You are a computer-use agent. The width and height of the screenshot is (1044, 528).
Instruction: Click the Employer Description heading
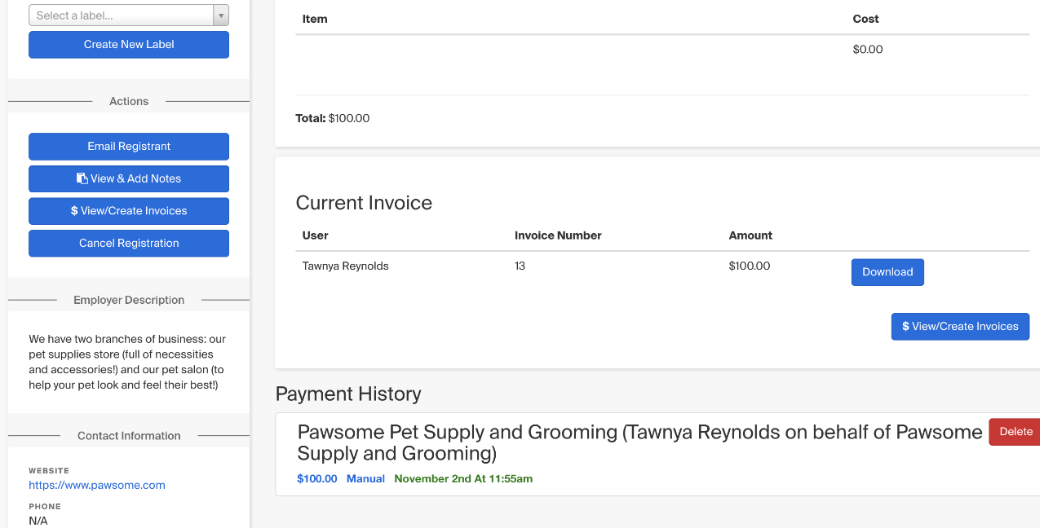[x=129, y=300]
